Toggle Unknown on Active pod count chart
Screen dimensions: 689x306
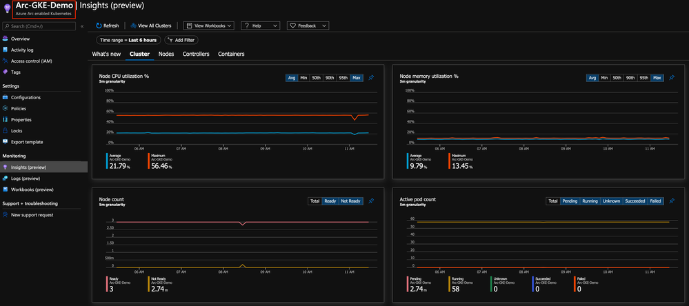(x=611, y=201)
